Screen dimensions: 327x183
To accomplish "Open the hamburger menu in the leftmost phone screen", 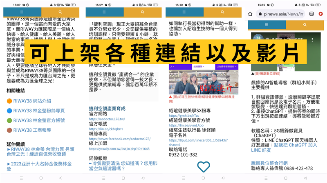I will [x=22, y=12].
